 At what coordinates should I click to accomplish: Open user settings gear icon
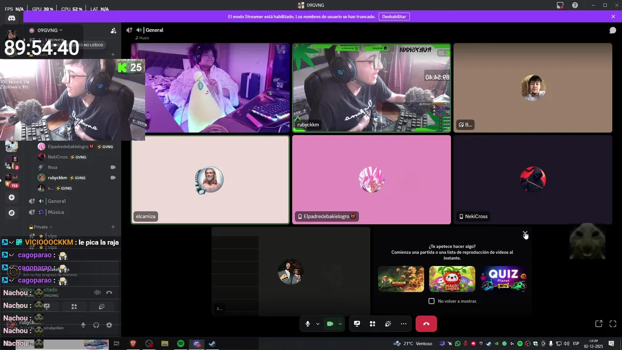pos(109,325)
